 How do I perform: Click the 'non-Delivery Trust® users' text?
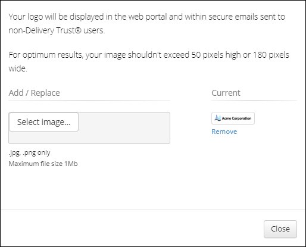pyautogui.click(x=57, y=30)
